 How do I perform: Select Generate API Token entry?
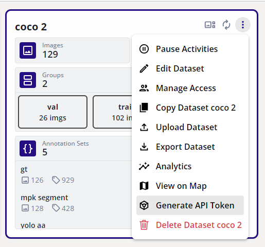[190, 205]
